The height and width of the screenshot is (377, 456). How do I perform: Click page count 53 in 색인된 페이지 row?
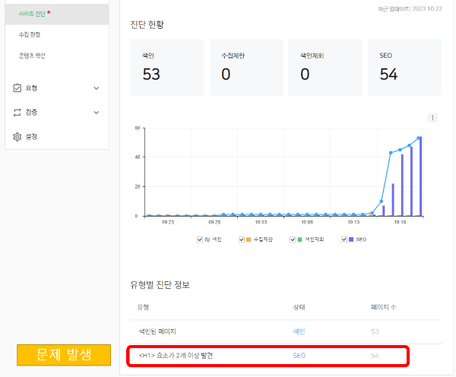375,331
